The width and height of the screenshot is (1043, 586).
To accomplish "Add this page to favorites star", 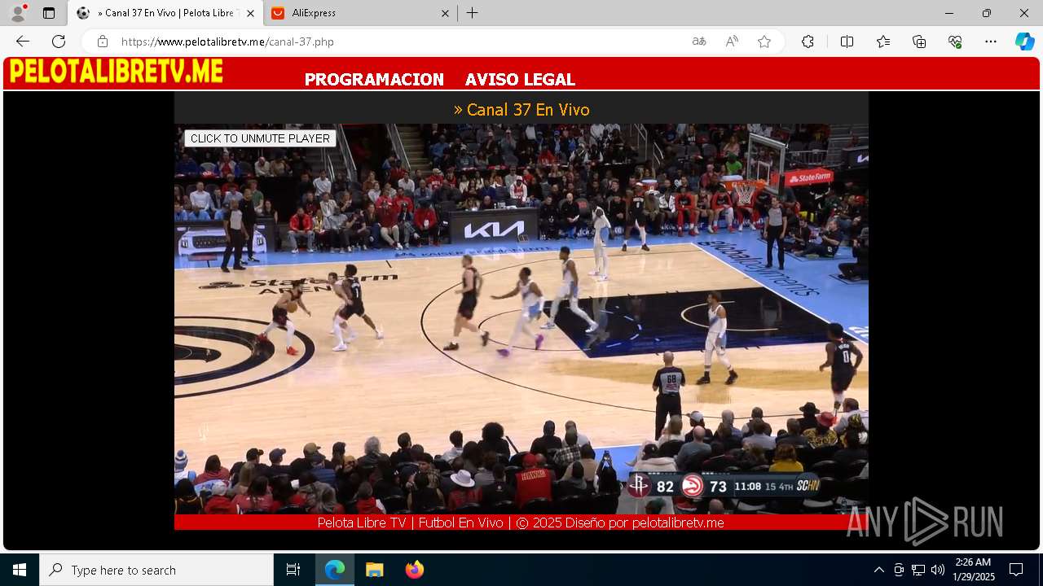I will click(x=764, y=42).
